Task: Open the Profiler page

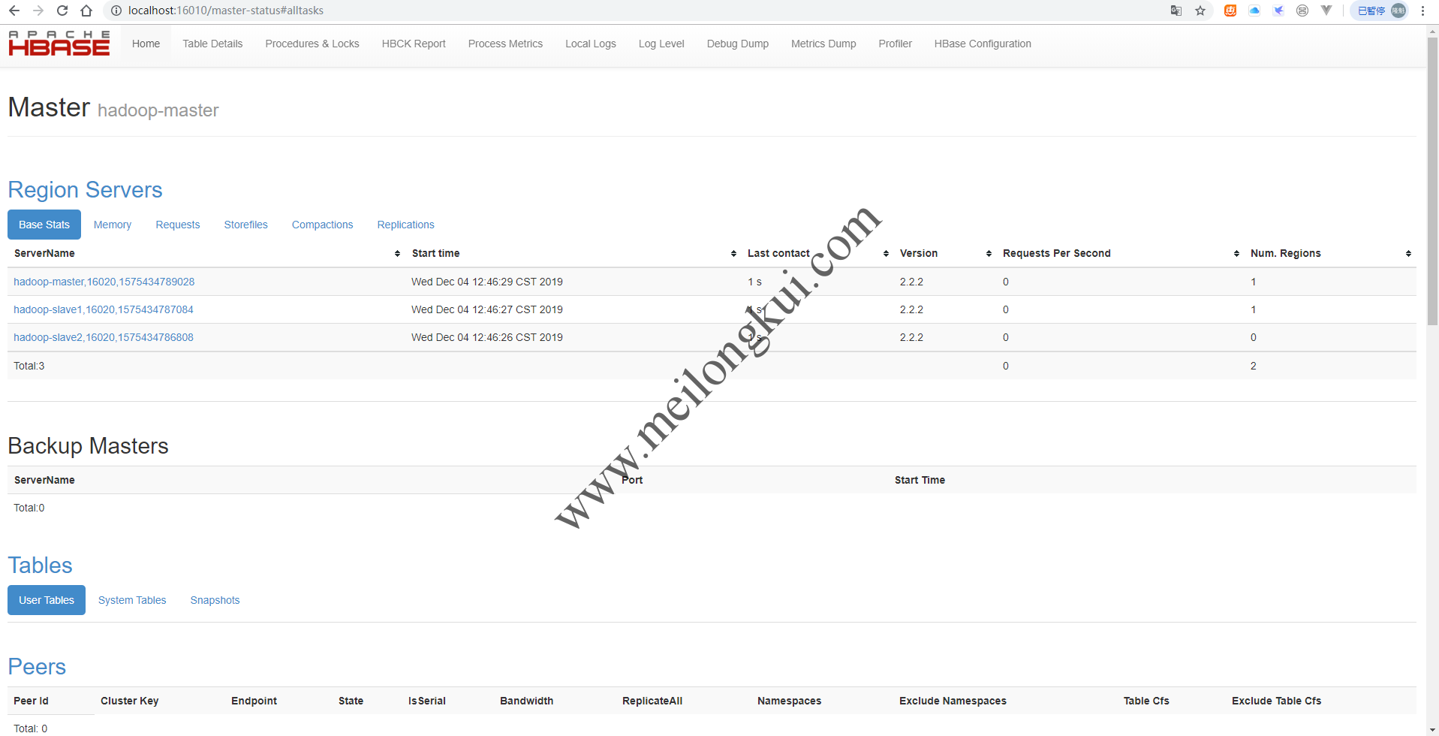Action: pyautogui.click(x=896, y=44)
